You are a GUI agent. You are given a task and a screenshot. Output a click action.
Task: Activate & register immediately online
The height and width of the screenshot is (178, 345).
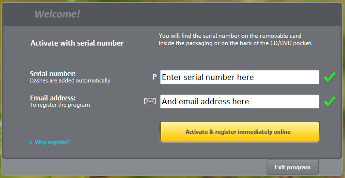click(239, 132)
